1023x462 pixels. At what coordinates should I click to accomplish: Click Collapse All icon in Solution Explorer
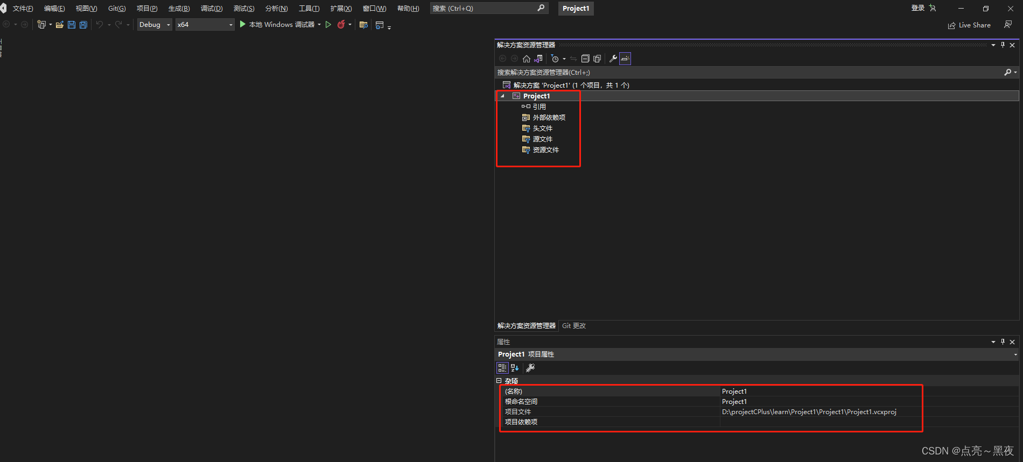(x=585, y=59)
